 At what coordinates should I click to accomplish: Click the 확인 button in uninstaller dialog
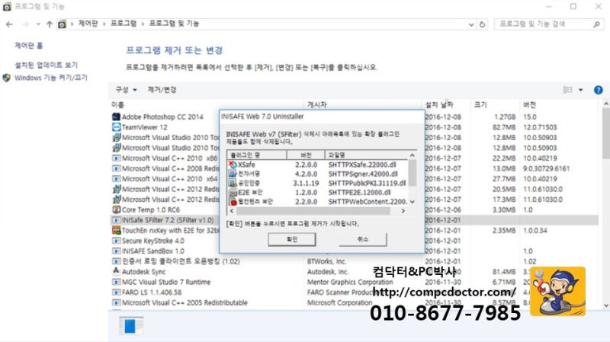coord(292,239)
